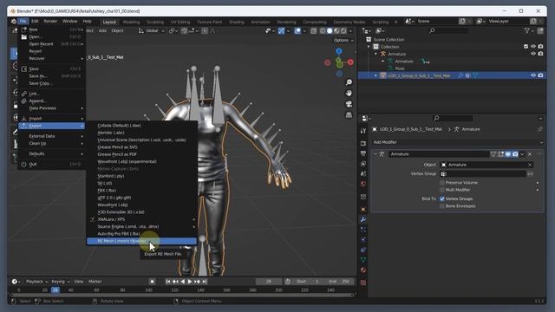Switch perspective/orthographic grid icon in viewport
This screenshot has height=312, width=555.
349,115
